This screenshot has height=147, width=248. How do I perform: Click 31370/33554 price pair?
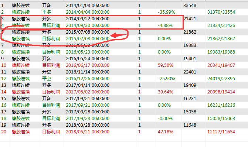click(x=221, y=12)
